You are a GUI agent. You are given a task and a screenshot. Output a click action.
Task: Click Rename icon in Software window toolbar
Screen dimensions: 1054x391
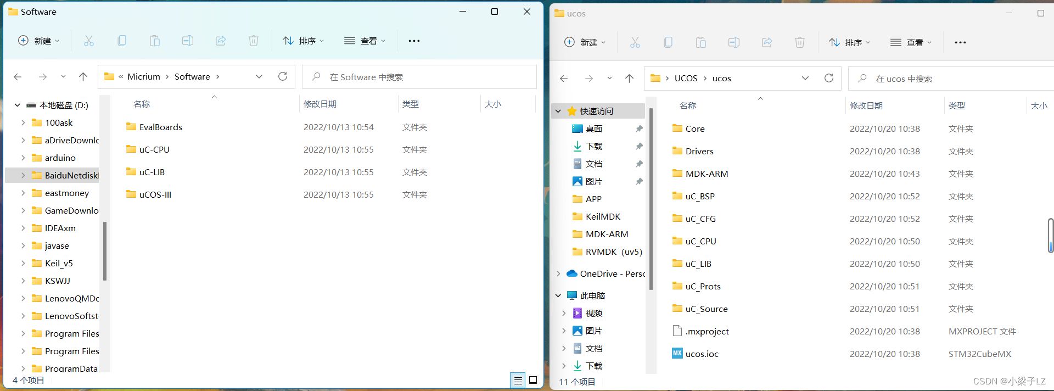coord(188,41)
